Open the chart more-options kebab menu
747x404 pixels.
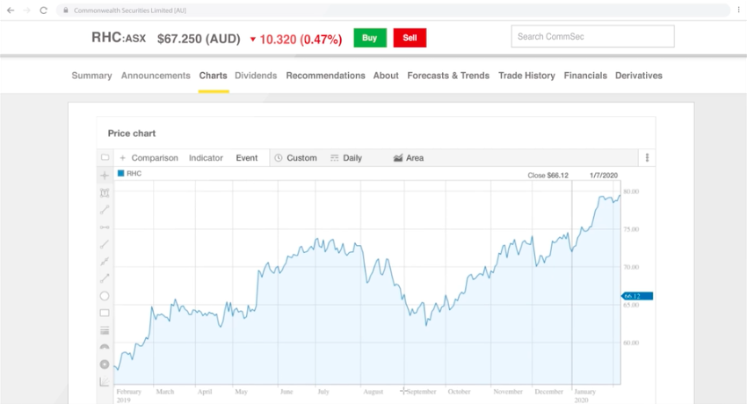647,157
